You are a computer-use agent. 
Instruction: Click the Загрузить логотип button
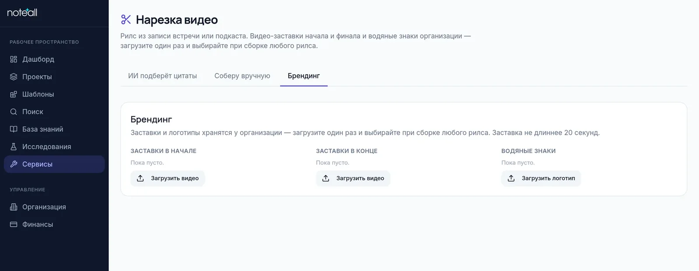point(541,178)
